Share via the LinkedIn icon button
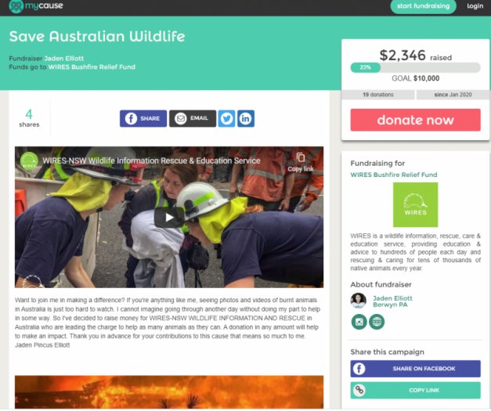 pos(246,119)
